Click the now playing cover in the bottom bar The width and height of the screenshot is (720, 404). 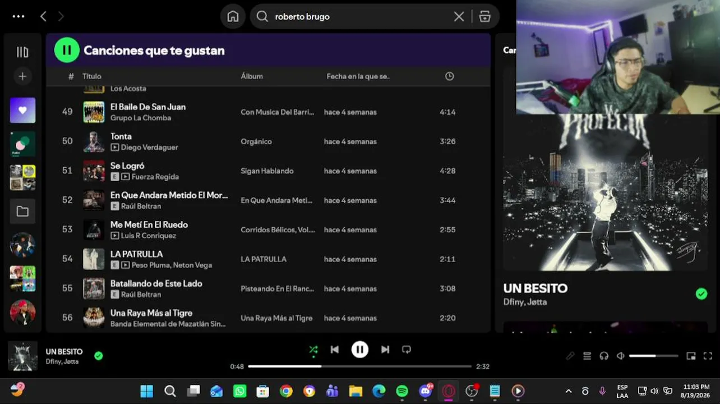pos(22,356)
